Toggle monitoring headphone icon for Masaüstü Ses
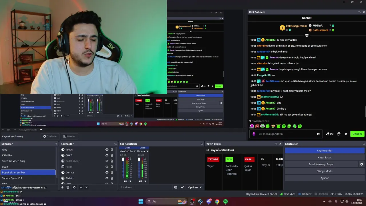Image resolution: width=366 pixels, height=206 pixels. pyautogui.click(x=130, y=181)
